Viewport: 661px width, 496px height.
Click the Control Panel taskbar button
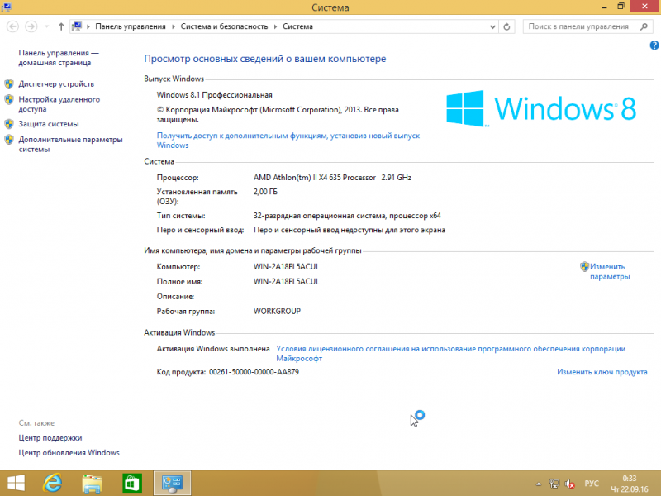[172, 484]
